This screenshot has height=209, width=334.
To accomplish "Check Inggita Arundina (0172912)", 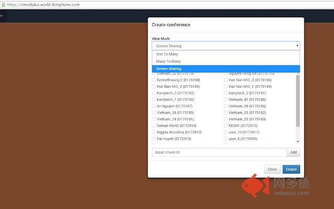I will coord(153,132).
